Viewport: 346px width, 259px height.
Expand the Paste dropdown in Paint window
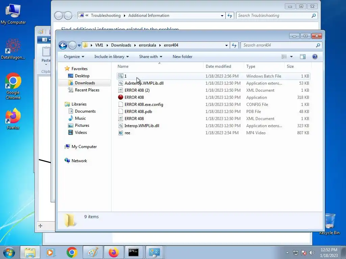coord(46,64)
